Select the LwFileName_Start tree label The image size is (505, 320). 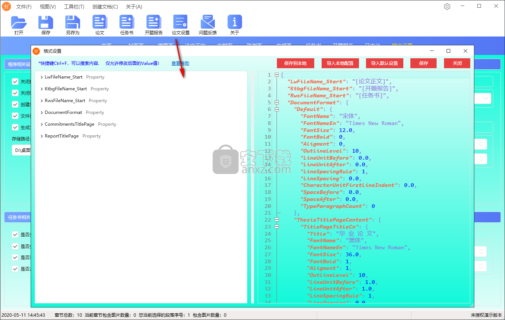pyautogui.click(x=64, y=77)
